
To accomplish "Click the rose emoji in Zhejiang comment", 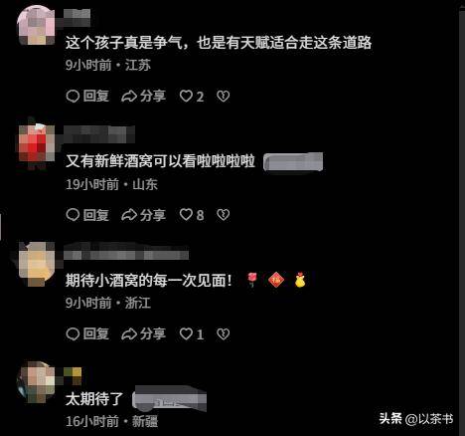I will click(252, 280).
